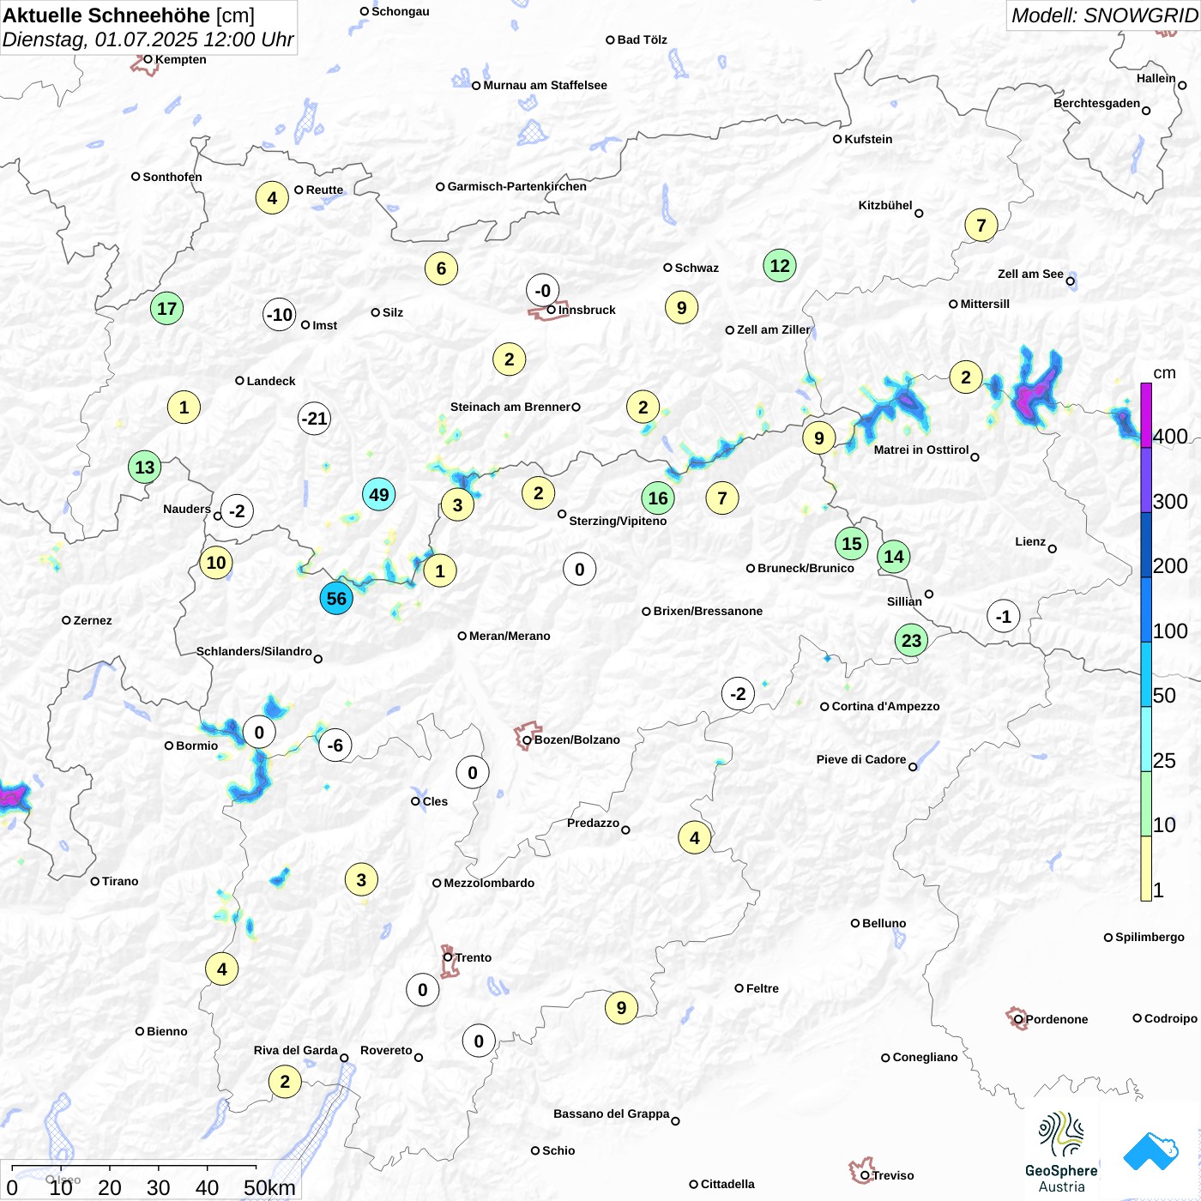Click the GeoSphere Austria logo
The height and width of the screenshot is (1201, 1201).
1061,1152
